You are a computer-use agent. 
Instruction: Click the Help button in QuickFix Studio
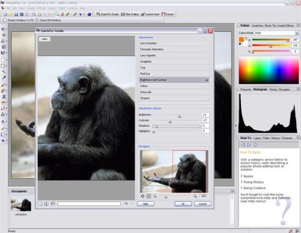146,203
